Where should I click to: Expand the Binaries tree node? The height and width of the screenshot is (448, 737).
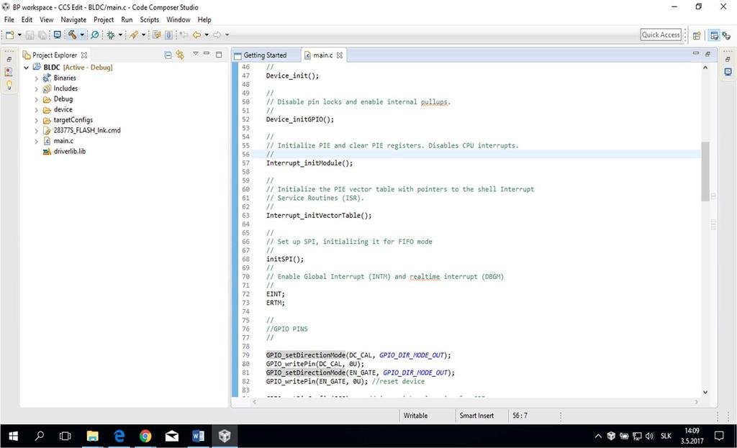coord(36,78)
